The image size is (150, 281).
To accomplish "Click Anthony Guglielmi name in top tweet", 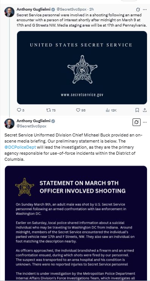I will 33,9.
